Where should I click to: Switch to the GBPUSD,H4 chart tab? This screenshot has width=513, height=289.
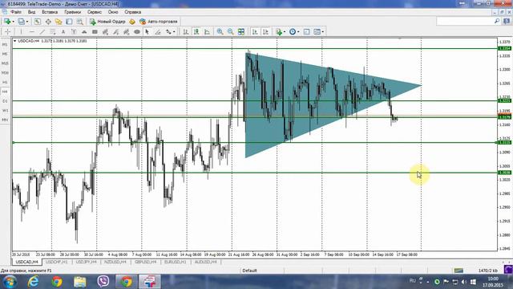pos(145,263)
